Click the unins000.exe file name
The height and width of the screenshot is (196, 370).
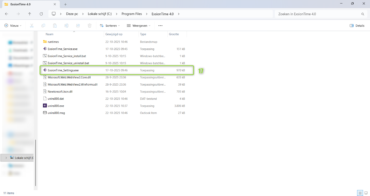(x=56, y=106)
